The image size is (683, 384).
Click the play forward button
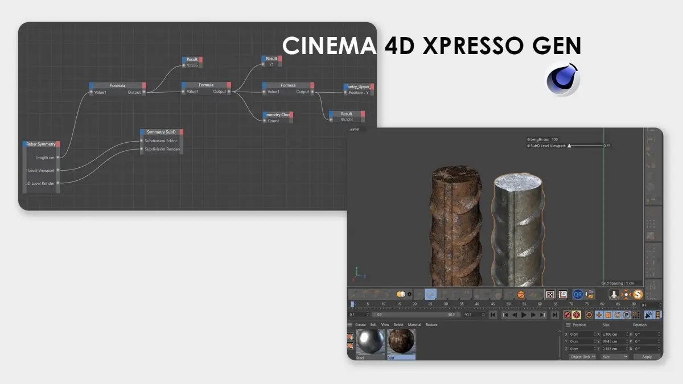524,315
